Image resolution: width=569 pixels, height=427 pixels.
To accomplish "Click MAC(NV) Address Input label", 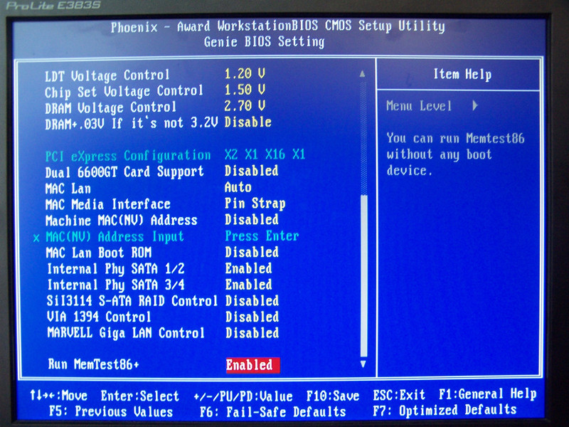I will pyautogui.click(x=115, y=237).
